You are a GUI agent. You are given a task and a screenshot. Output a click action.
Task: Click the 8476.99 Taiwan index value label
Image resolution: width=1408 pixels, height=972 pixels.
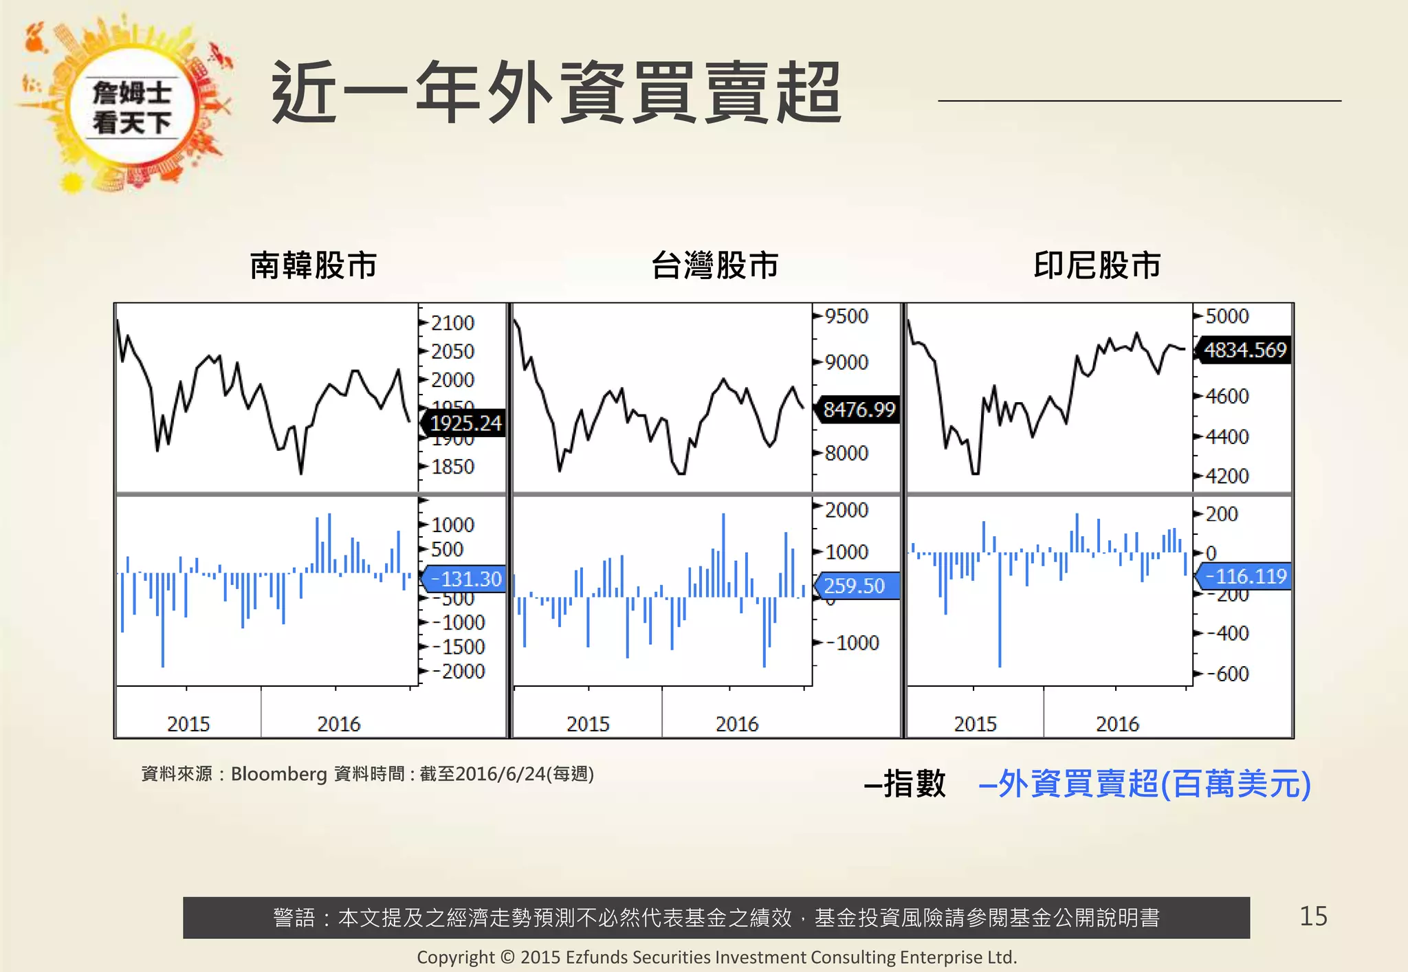tap(857, 410)
